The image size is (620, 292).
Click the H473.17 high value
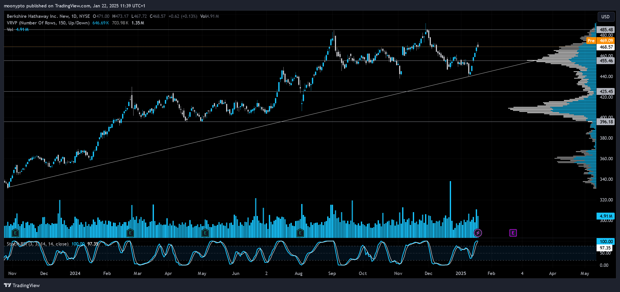point(120,16)
